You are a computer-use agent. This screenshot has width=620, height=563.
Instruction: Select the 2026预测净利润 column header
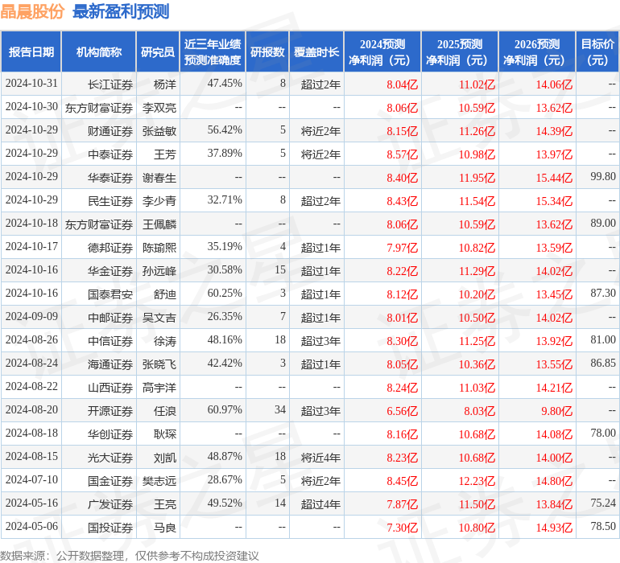click(x=537, y=51)
